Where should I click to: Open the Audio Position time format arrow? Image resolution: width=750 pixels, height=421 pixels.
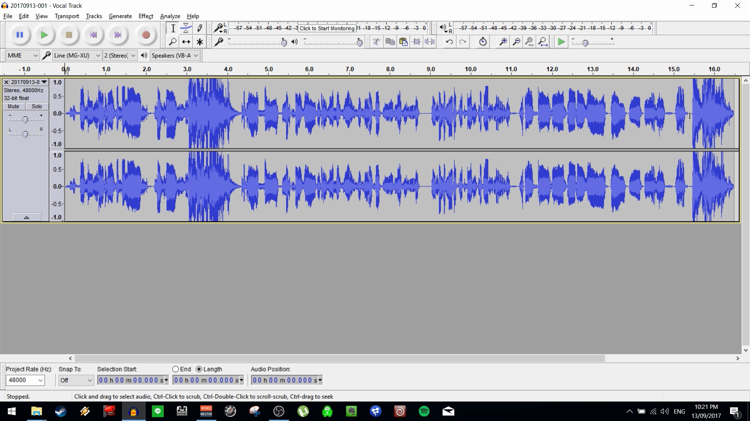(x=320, y=380)
